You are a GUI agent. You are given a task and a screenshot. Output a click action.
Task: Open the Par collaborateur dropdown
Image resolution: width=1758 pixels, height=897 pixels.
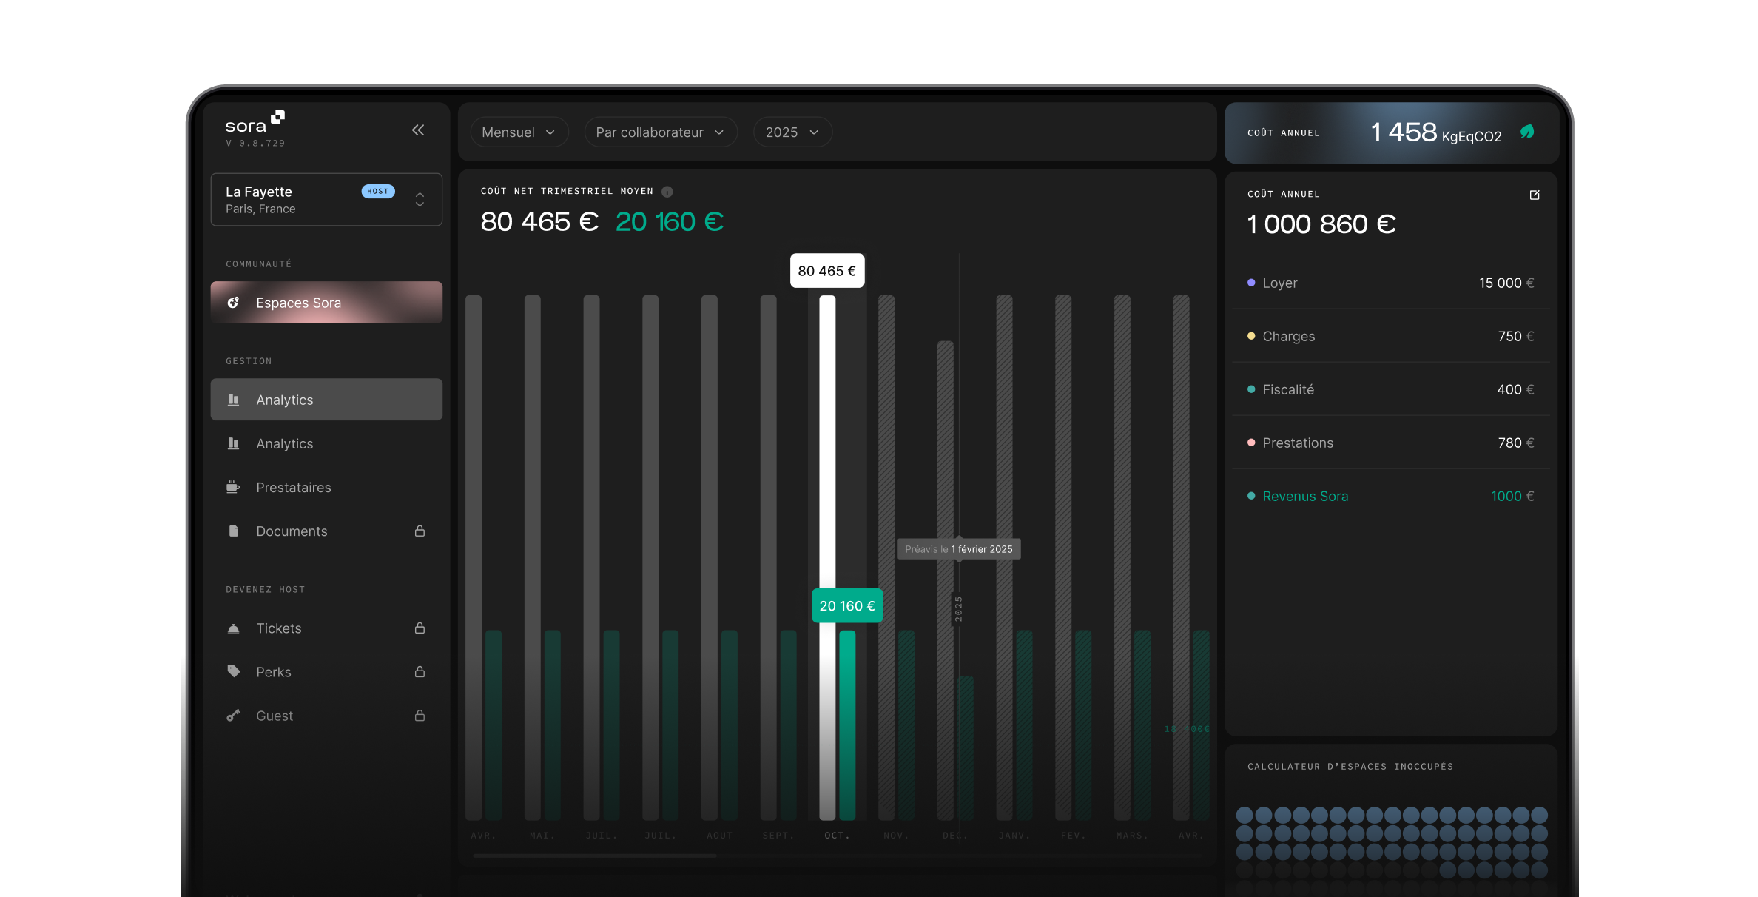(x=660, y=132)
